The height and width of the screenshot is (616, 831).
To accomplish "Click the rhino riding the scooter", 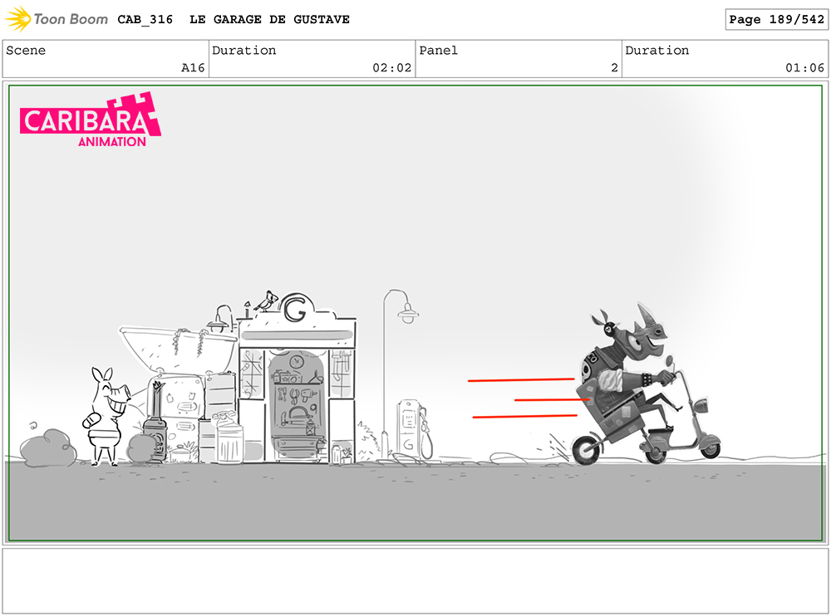I will pyautogui.click(x=646, y=384).
